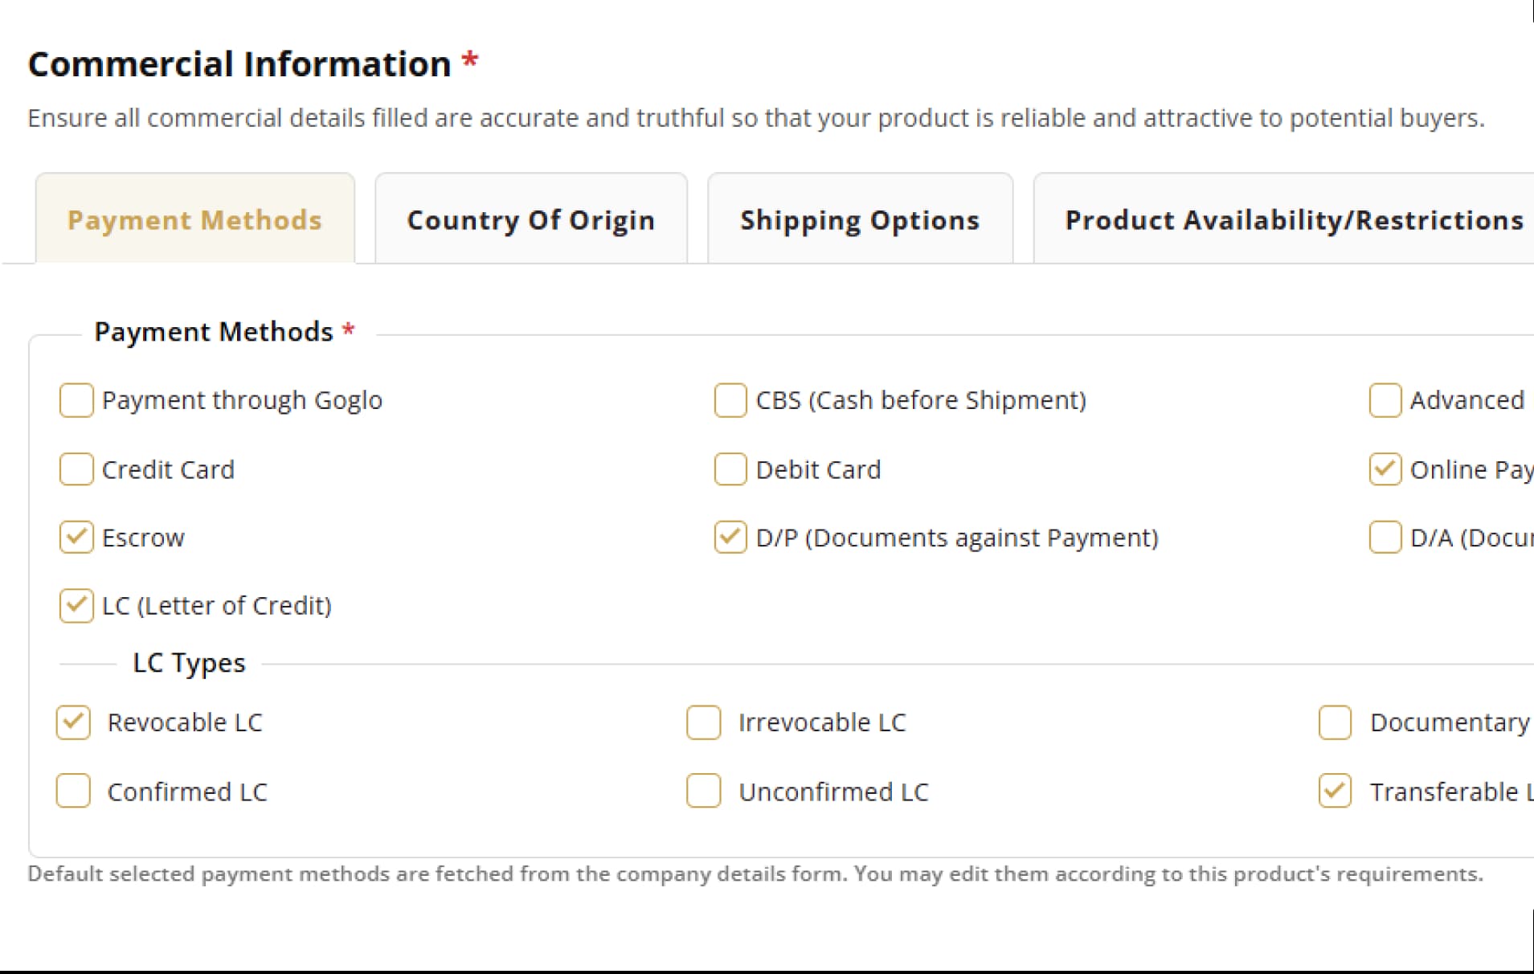The image size is (1534, 974).
Task: Deselect the Revocable LC type
Action: coord(73,722)
